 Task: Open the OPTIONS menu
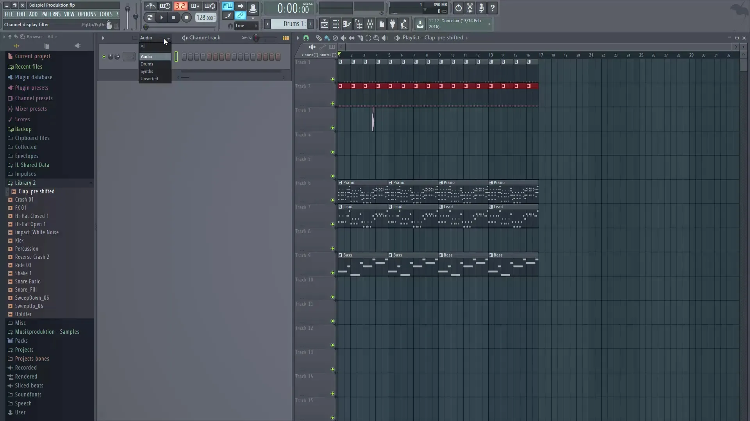[86, 14]
